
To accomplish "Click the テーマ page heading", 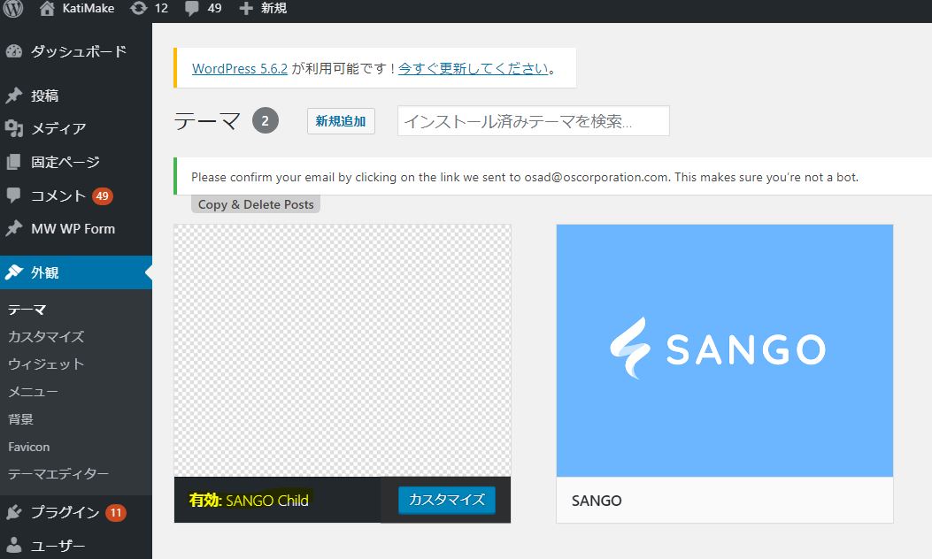I will tap(207, 121).
